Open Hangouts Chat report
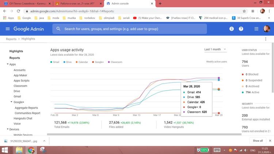274x154 pixels. pos(23,118)
